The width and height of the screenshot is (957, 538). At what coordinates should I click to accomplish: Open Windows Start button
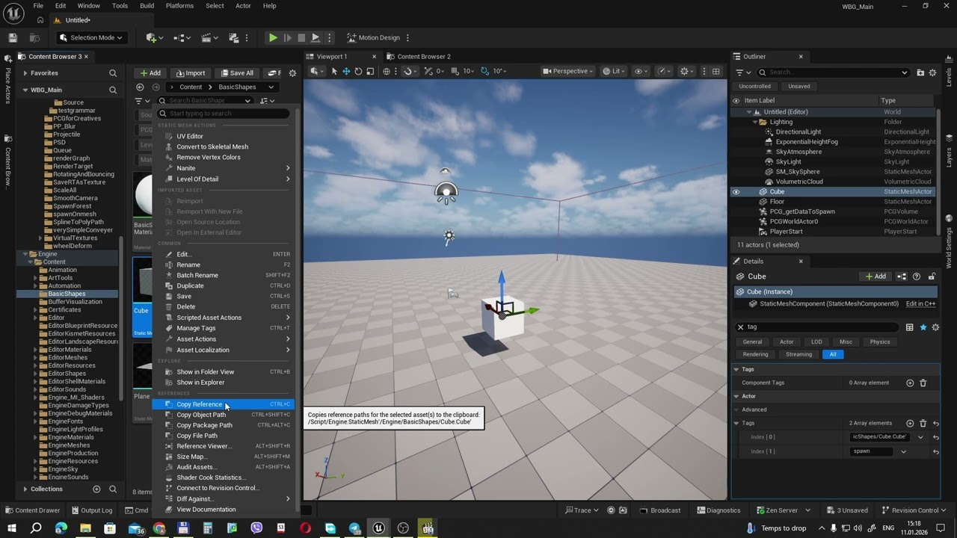[12, 528]
